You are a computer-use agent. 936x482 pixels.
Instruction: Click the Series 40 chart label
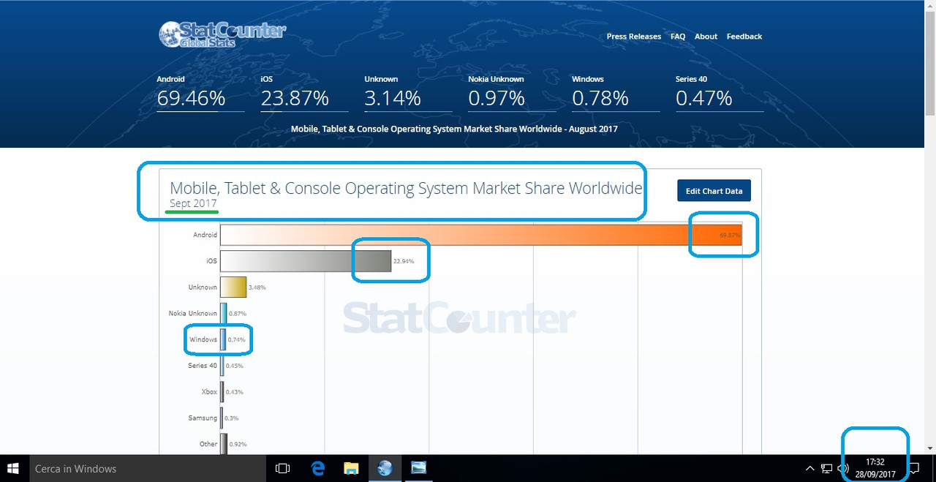203,366
